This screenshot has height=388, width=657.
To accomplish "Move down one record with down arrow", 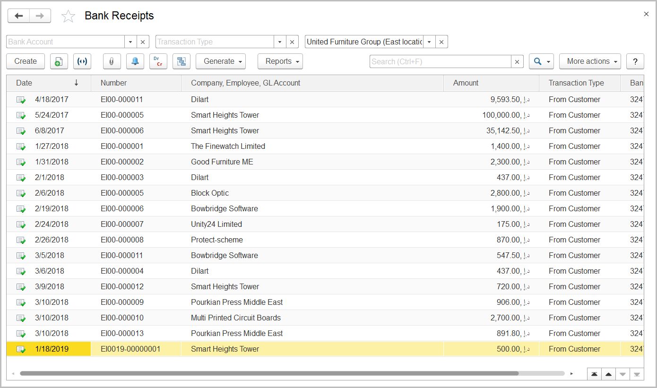I will tap(622, 374).
